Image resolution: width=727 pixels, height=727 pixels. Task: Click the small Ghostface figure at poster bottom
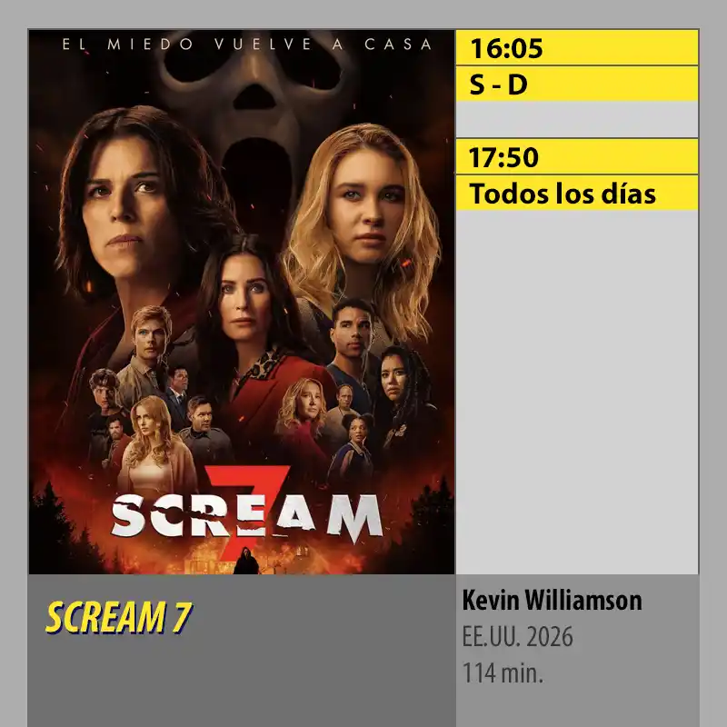(246, 561)
